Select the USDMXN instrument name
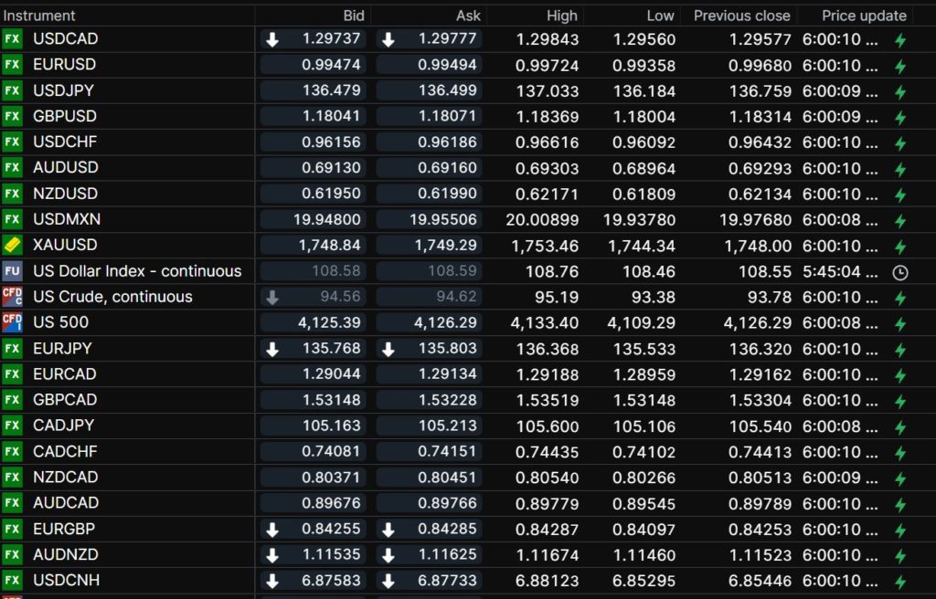The height and width of the screenshot is (599, 936). (67, 219)
